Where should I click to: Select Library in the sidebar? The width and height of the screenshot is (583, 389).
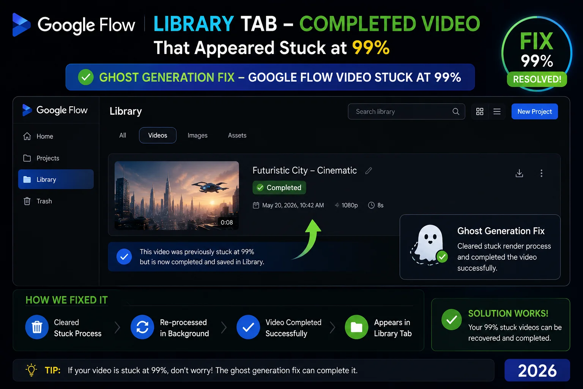click(56, 179)
